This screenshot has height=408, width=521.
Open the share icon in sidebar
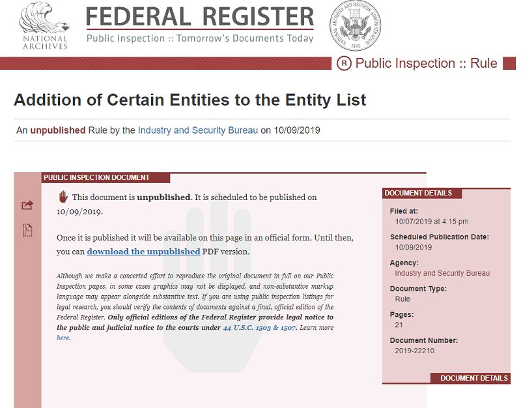coord(27,205)
